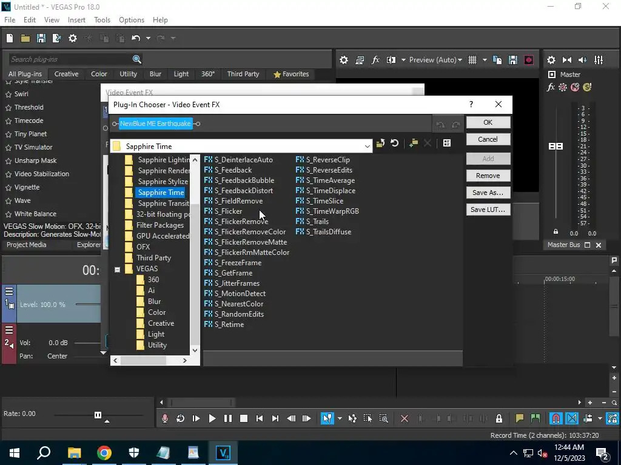
Task: Click the Master Bus audio properties gear
Action: 551,60
